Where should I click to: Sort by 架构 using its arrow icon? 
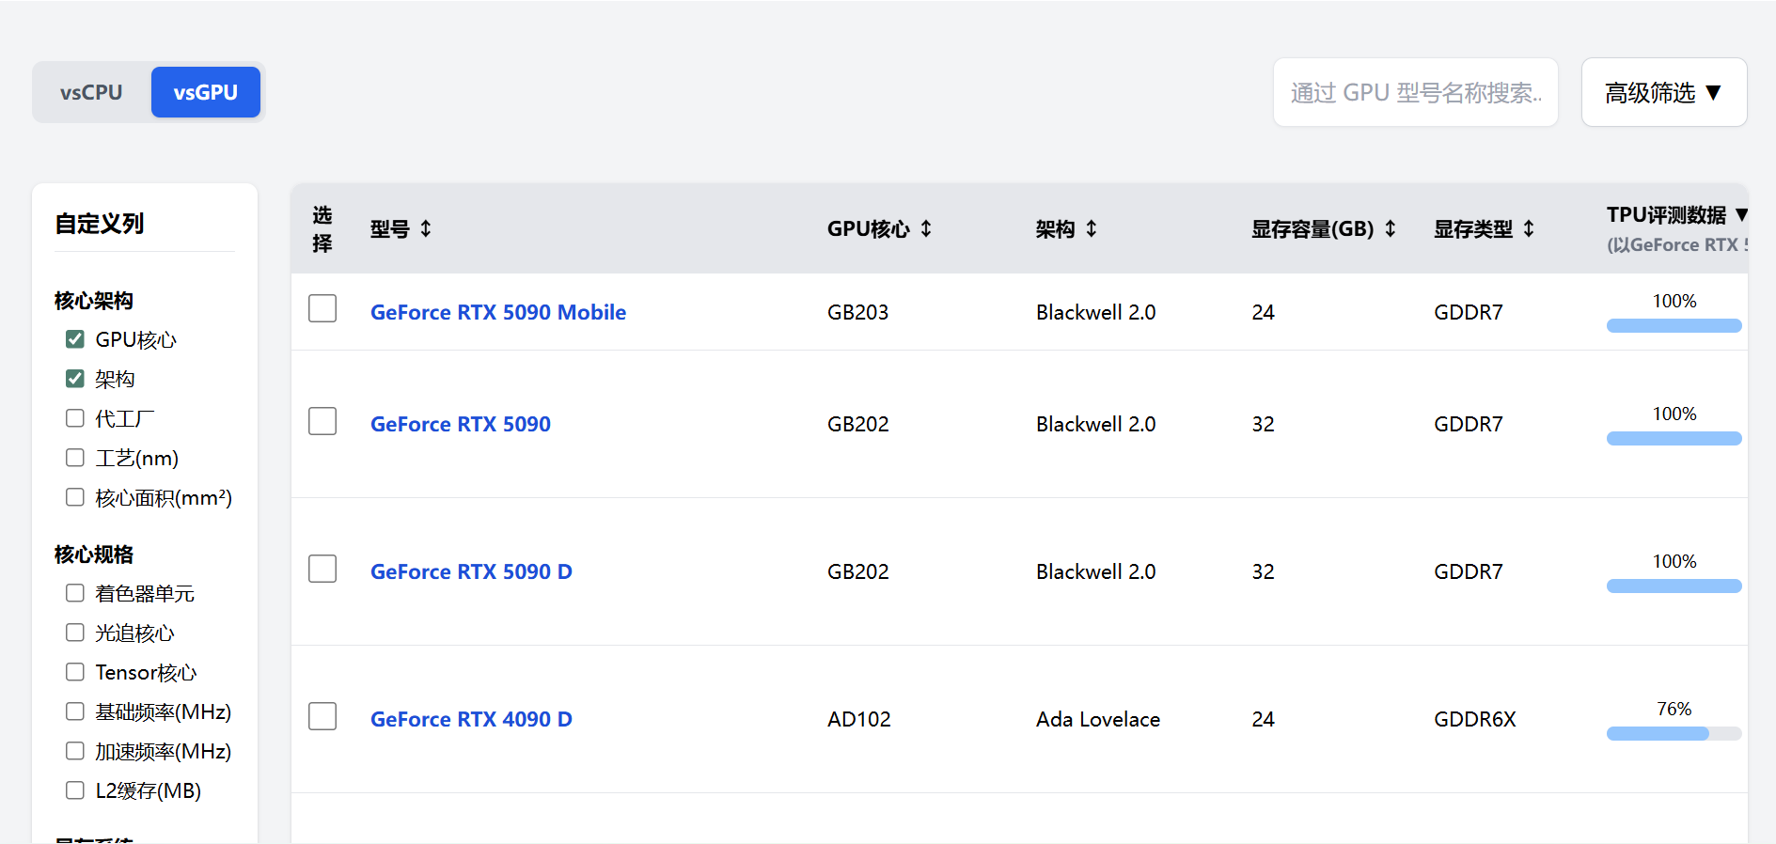[1092, 228]
